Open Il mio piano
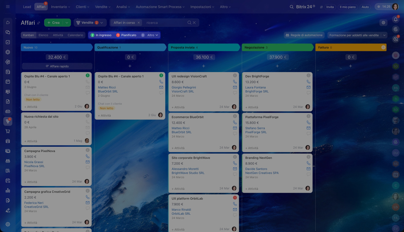This screenshot has width=404, height=232. pos(348,7)
